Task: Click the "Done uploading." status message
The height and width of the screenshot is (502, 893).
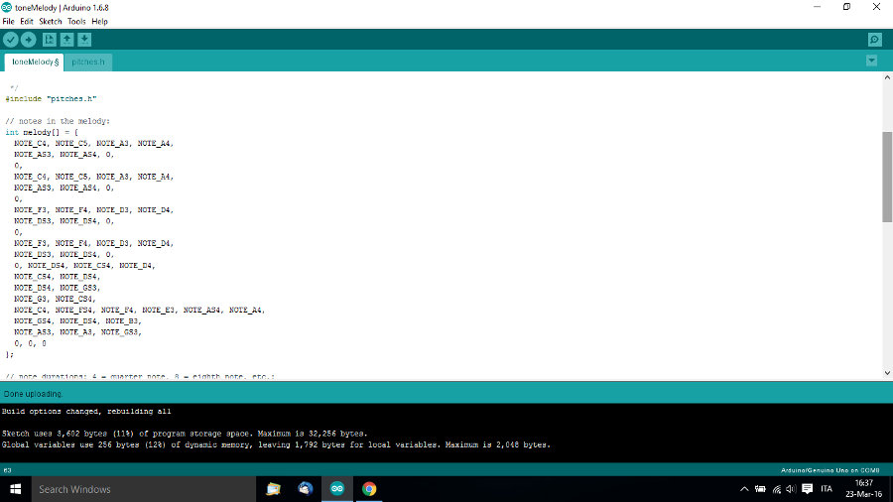Action: pyautogui.click(x=33, y=394)
